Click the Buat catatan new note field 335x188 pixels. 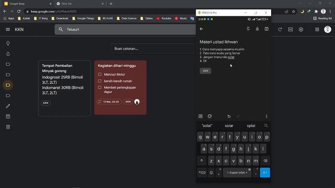click(153, 49)
